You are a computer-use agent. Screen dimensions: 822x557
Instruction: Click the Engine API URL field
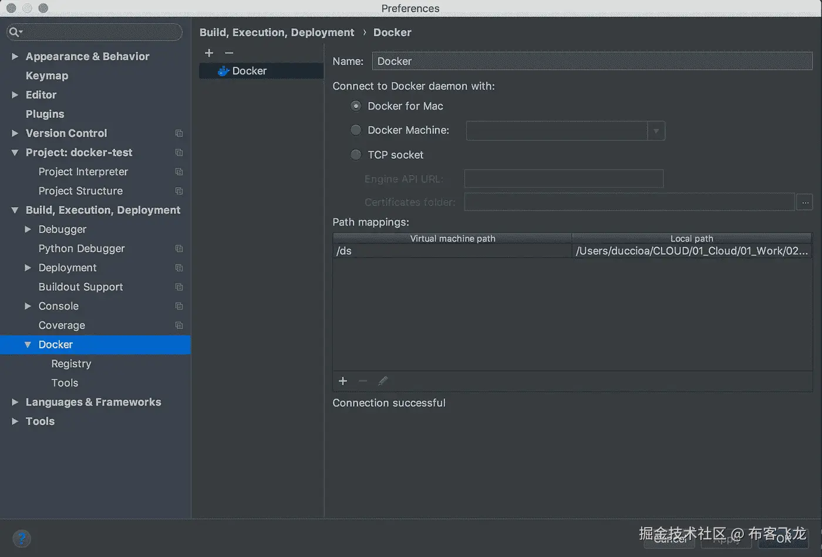tap(564, 179)
